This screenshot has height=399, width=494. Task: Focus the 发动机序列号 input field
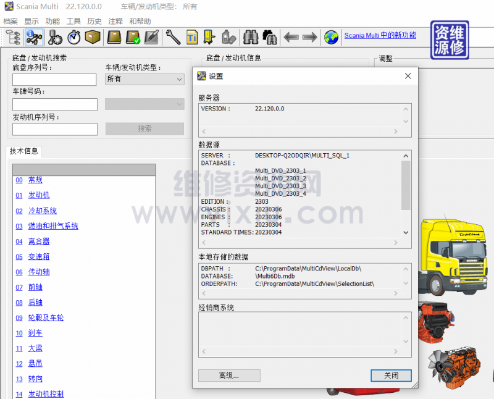click(55, 129)
